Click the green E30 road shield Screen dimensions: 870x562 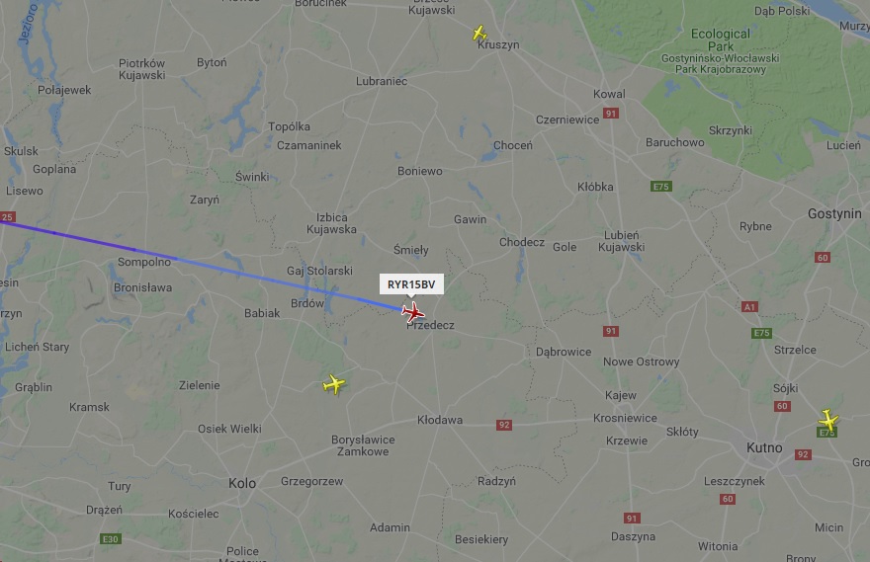(111, 538)
